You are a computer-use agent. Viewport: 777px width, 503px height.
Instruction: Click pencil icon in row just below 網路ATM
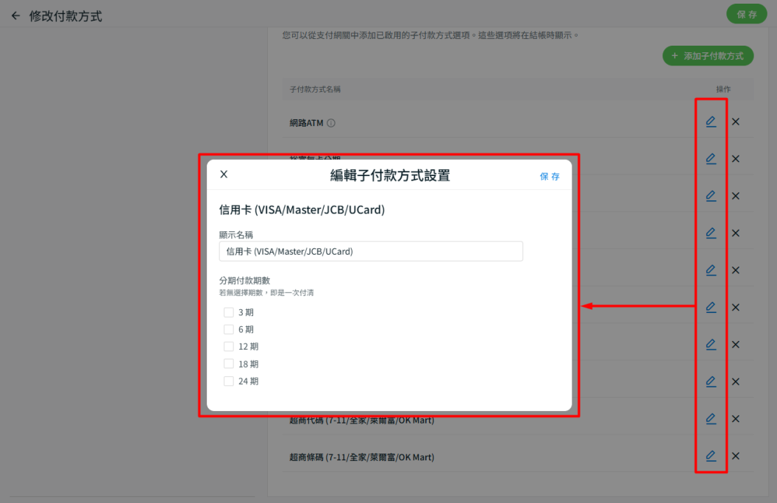(710, 158)
